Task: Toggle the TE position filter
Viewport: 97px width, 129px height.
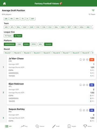Action: tap(23, 19)
